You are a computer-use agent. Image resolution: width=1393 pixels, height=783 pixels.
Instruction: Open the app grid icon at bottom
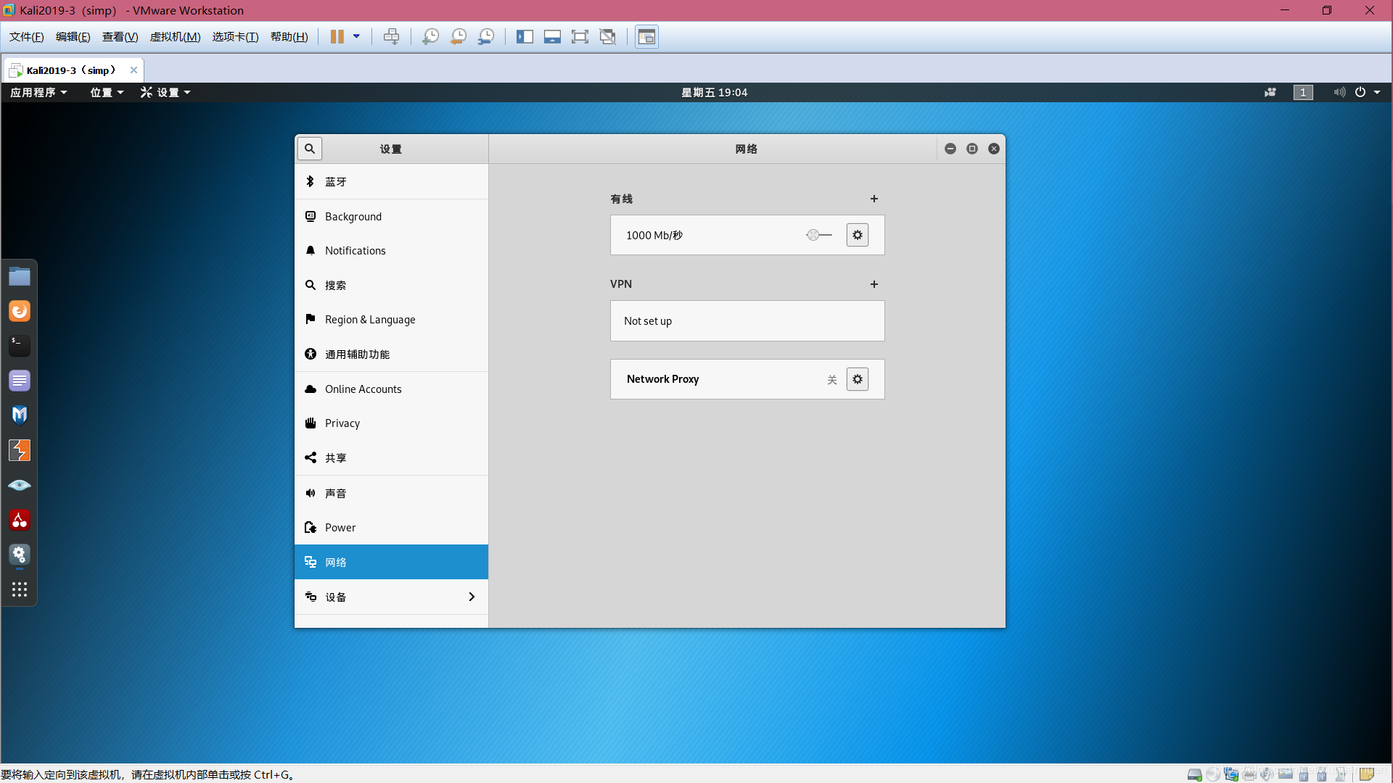19,589
